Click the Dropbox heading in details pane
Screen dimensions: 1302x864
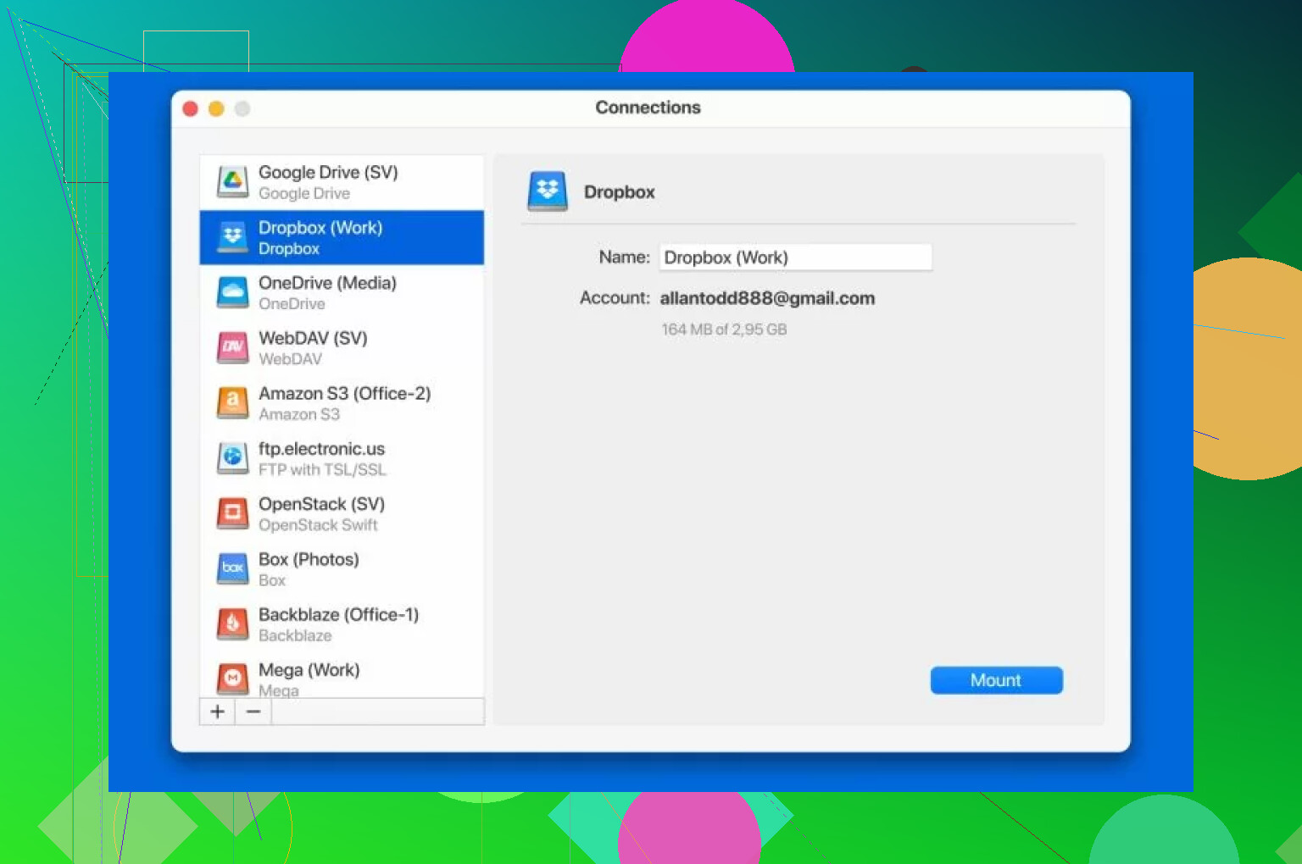620,192
